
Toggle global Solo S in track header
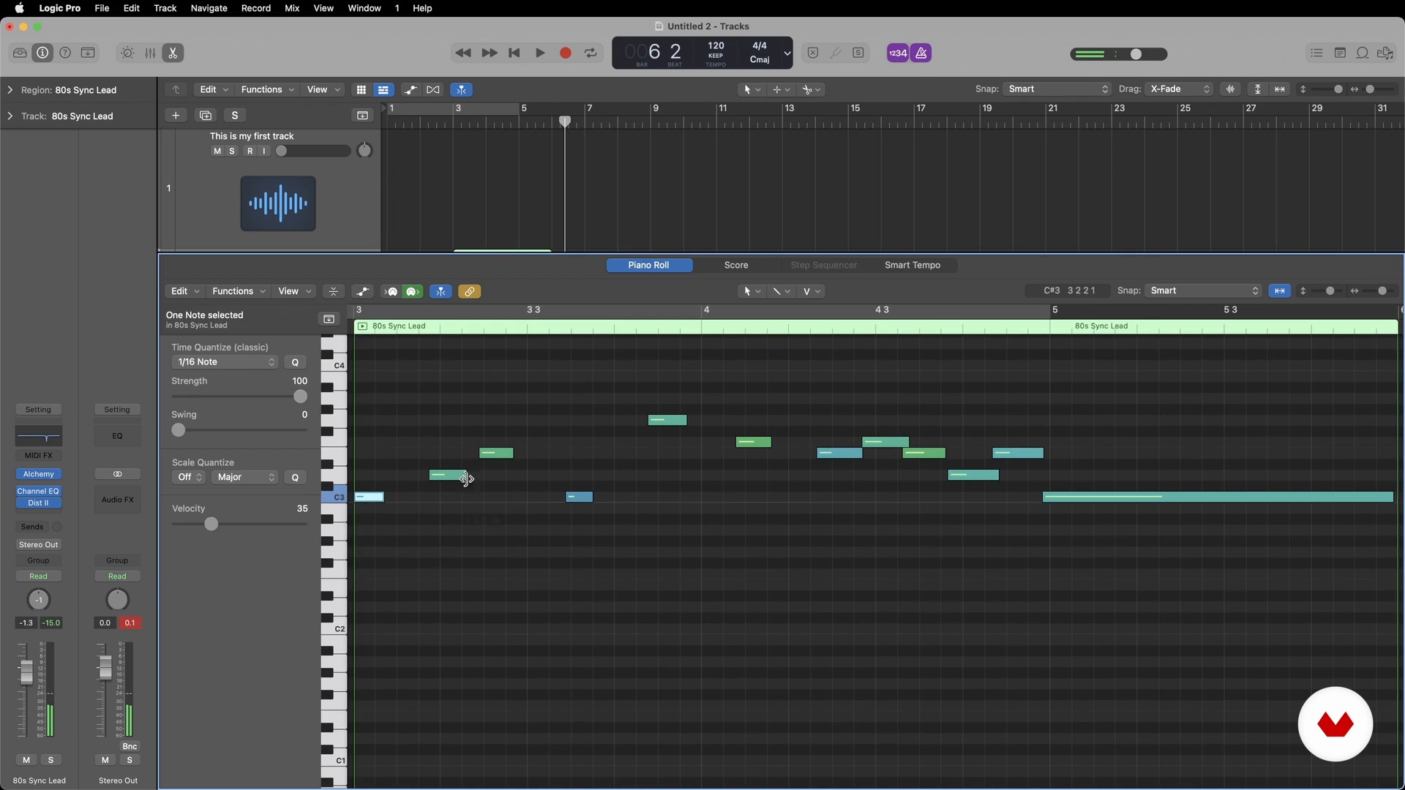[235, 116]
